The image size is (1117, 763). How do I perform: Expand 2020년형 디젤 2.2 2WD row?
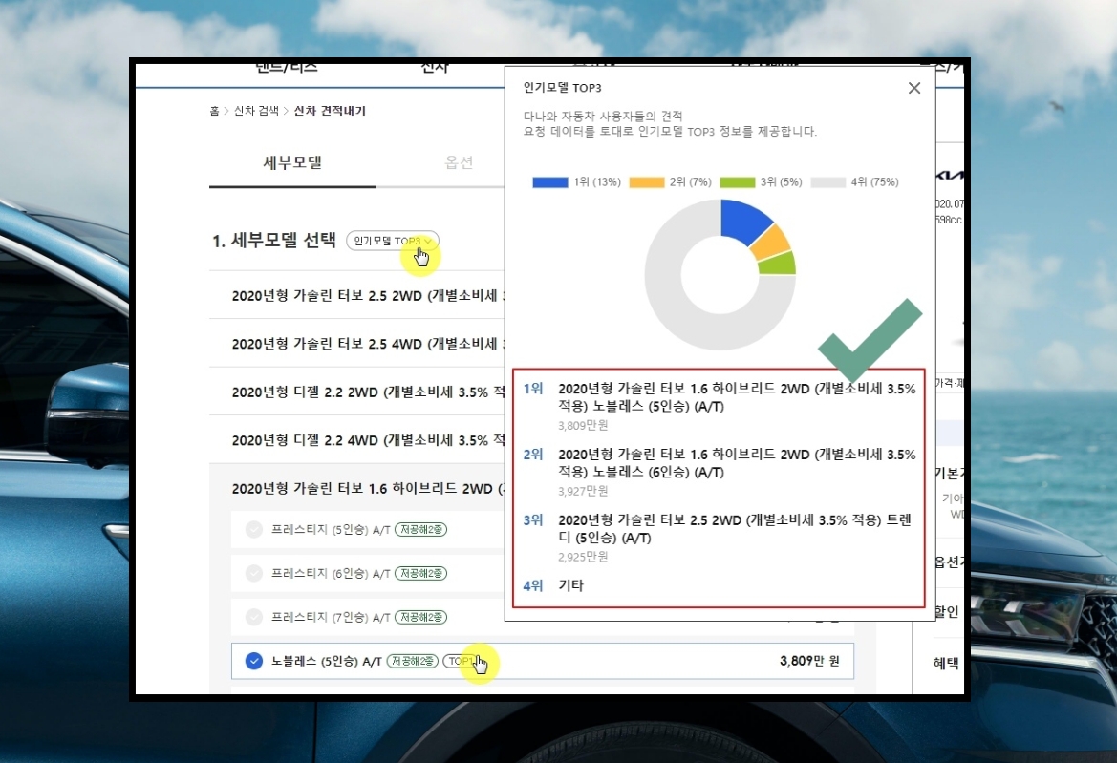point(357,392)
